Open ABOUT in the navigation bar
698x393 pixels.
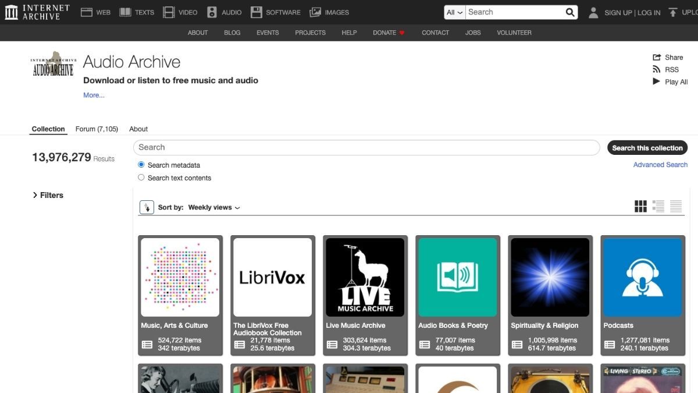point(198,33)
